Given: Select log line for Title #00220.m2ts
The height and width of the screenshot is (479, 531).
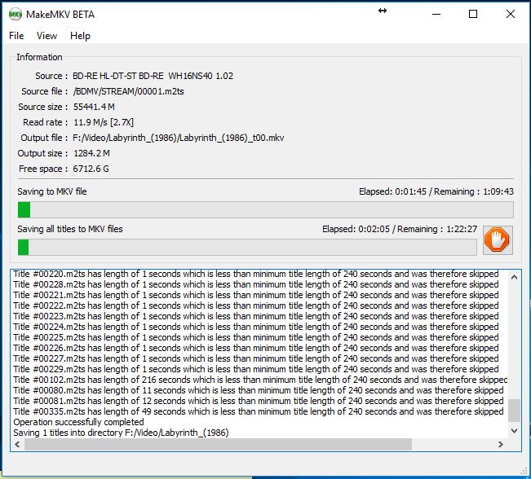Looking at the screenshot, I should tap(256, 274).
